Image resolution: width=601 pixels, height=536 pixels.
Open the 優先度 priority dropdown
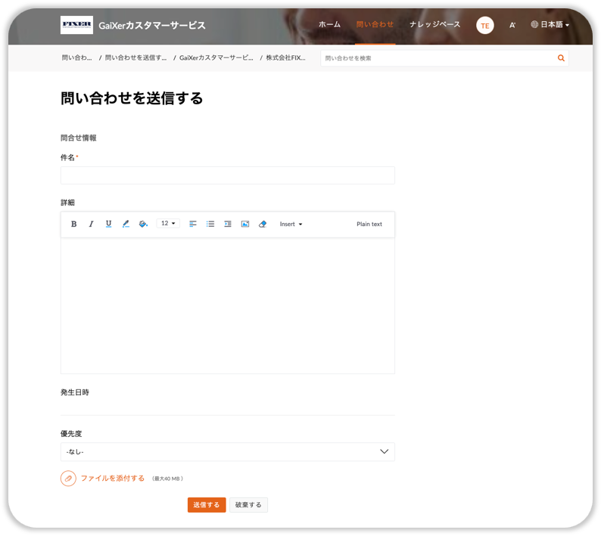point(227,451)
